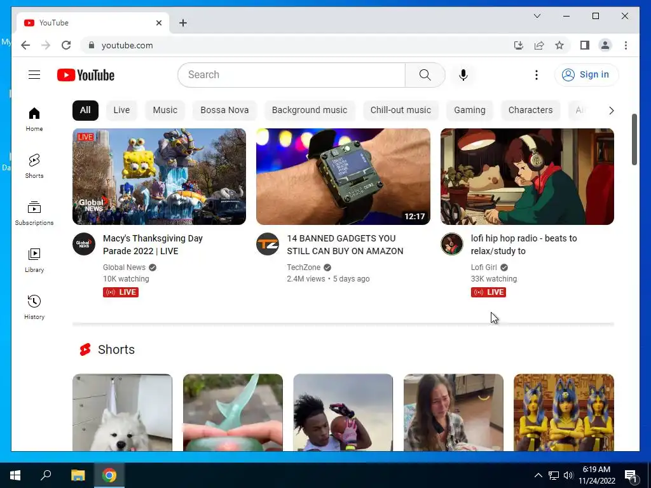Open the football player Short
Screen dimensions: 651x488
343,412
